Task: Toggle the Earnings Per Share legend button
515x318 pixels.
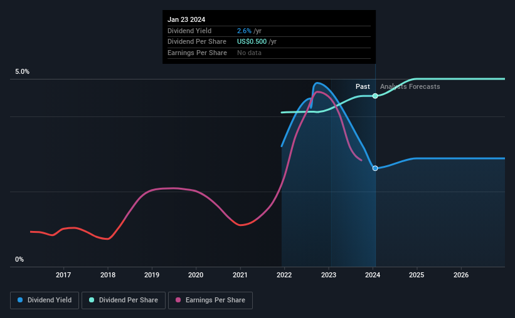Action: coord(210,300)
